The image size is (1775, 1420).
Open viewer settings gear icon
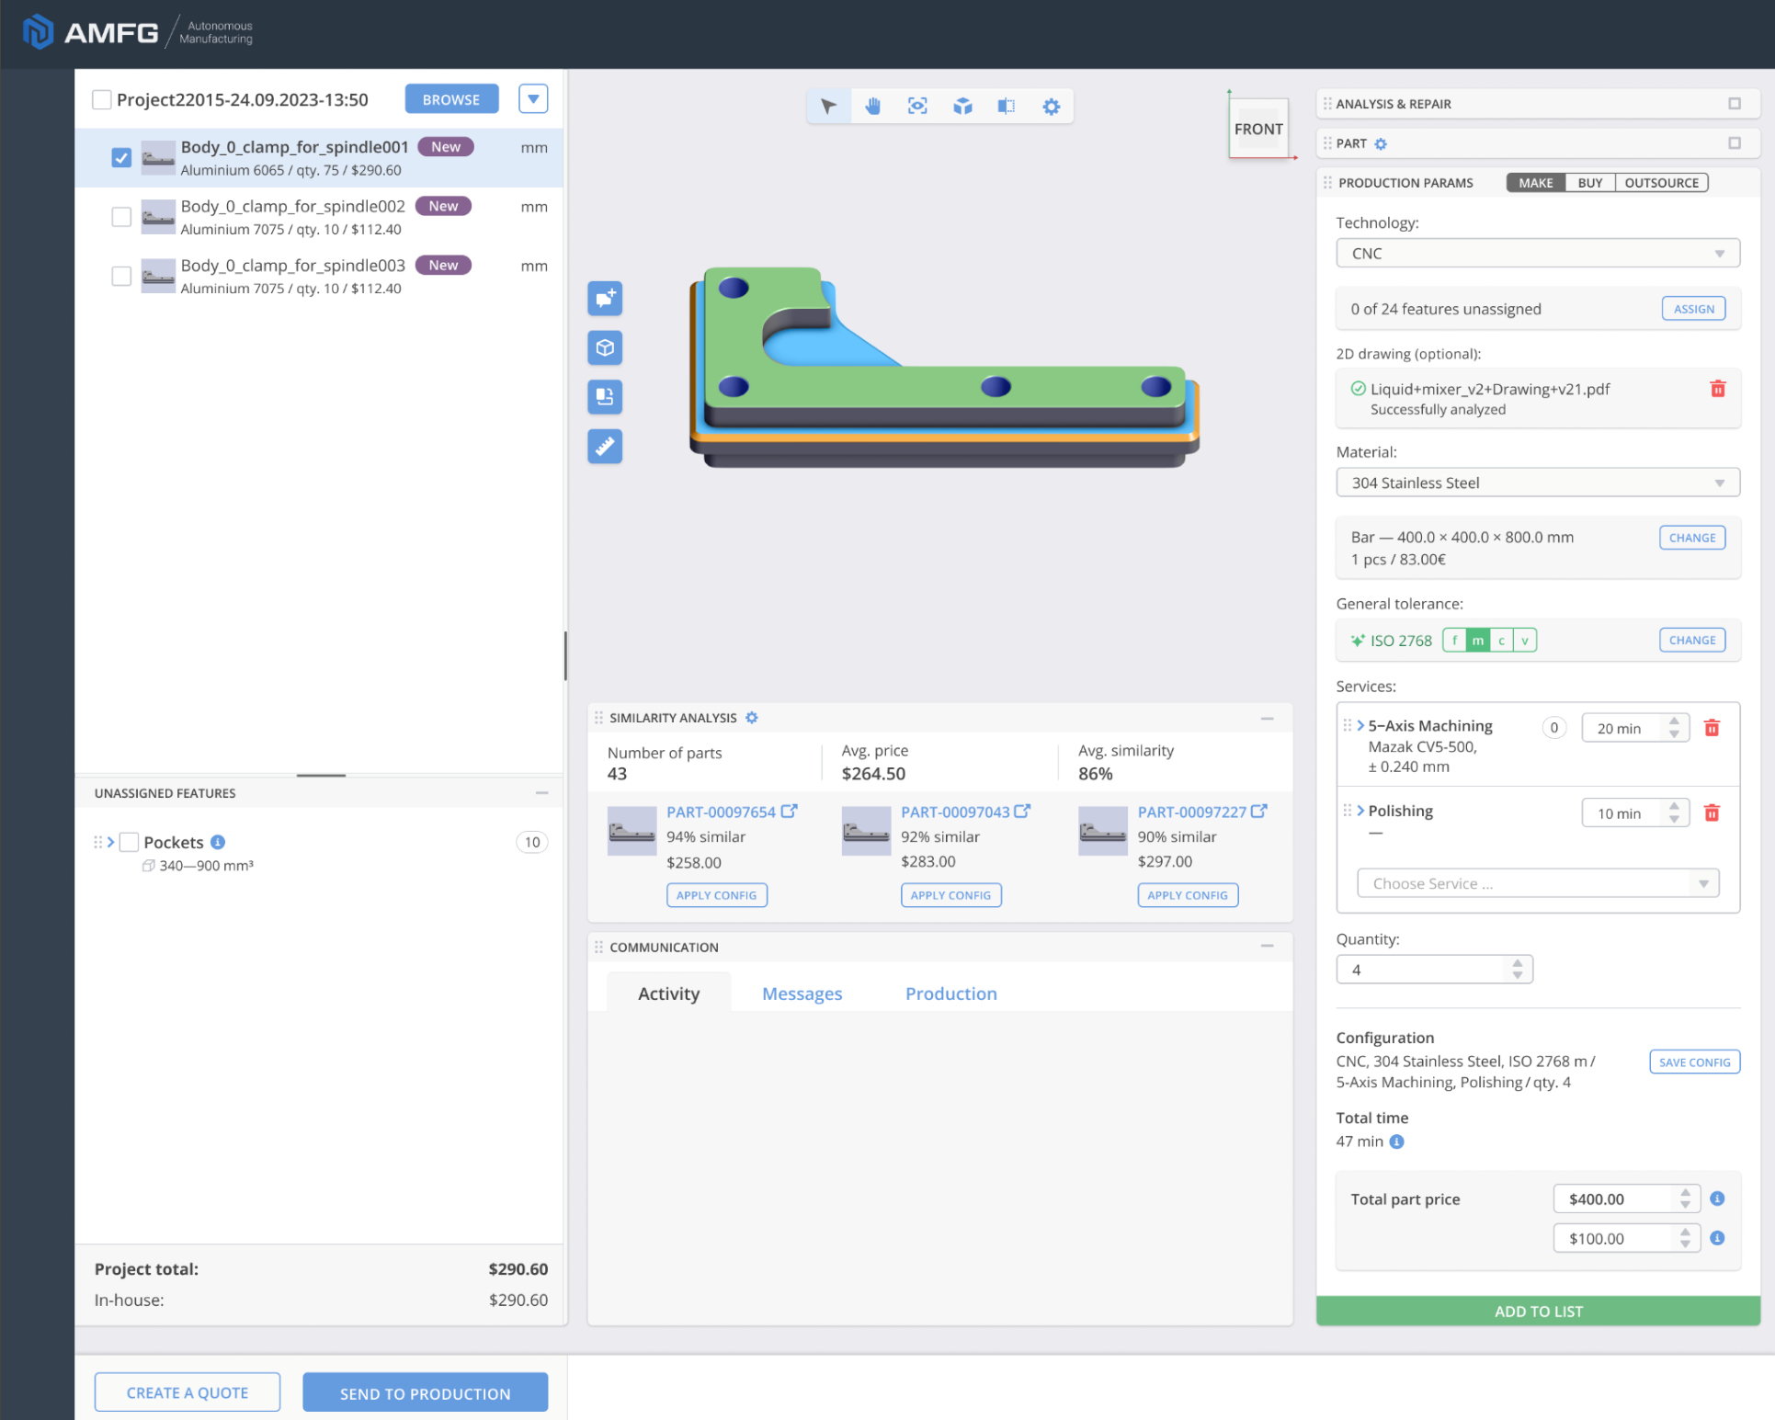point(1051,107)
